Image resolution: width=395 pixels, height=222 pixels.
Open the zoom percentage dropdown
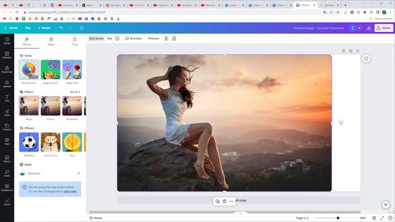[363, 218]
